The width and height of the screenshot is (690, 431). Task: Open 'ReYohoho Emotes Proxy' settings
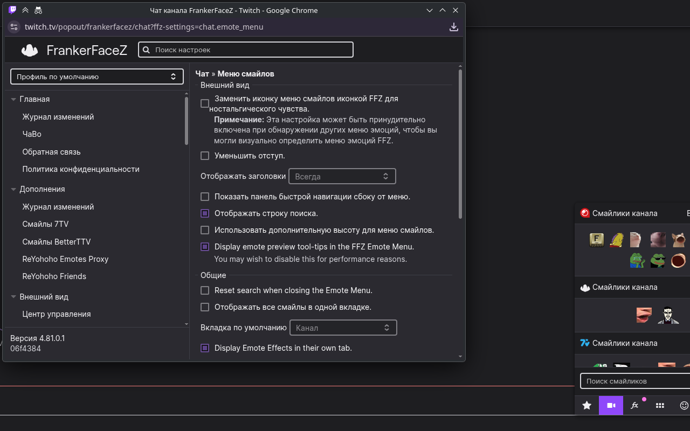pyautogui.click(x=65, y=259)
